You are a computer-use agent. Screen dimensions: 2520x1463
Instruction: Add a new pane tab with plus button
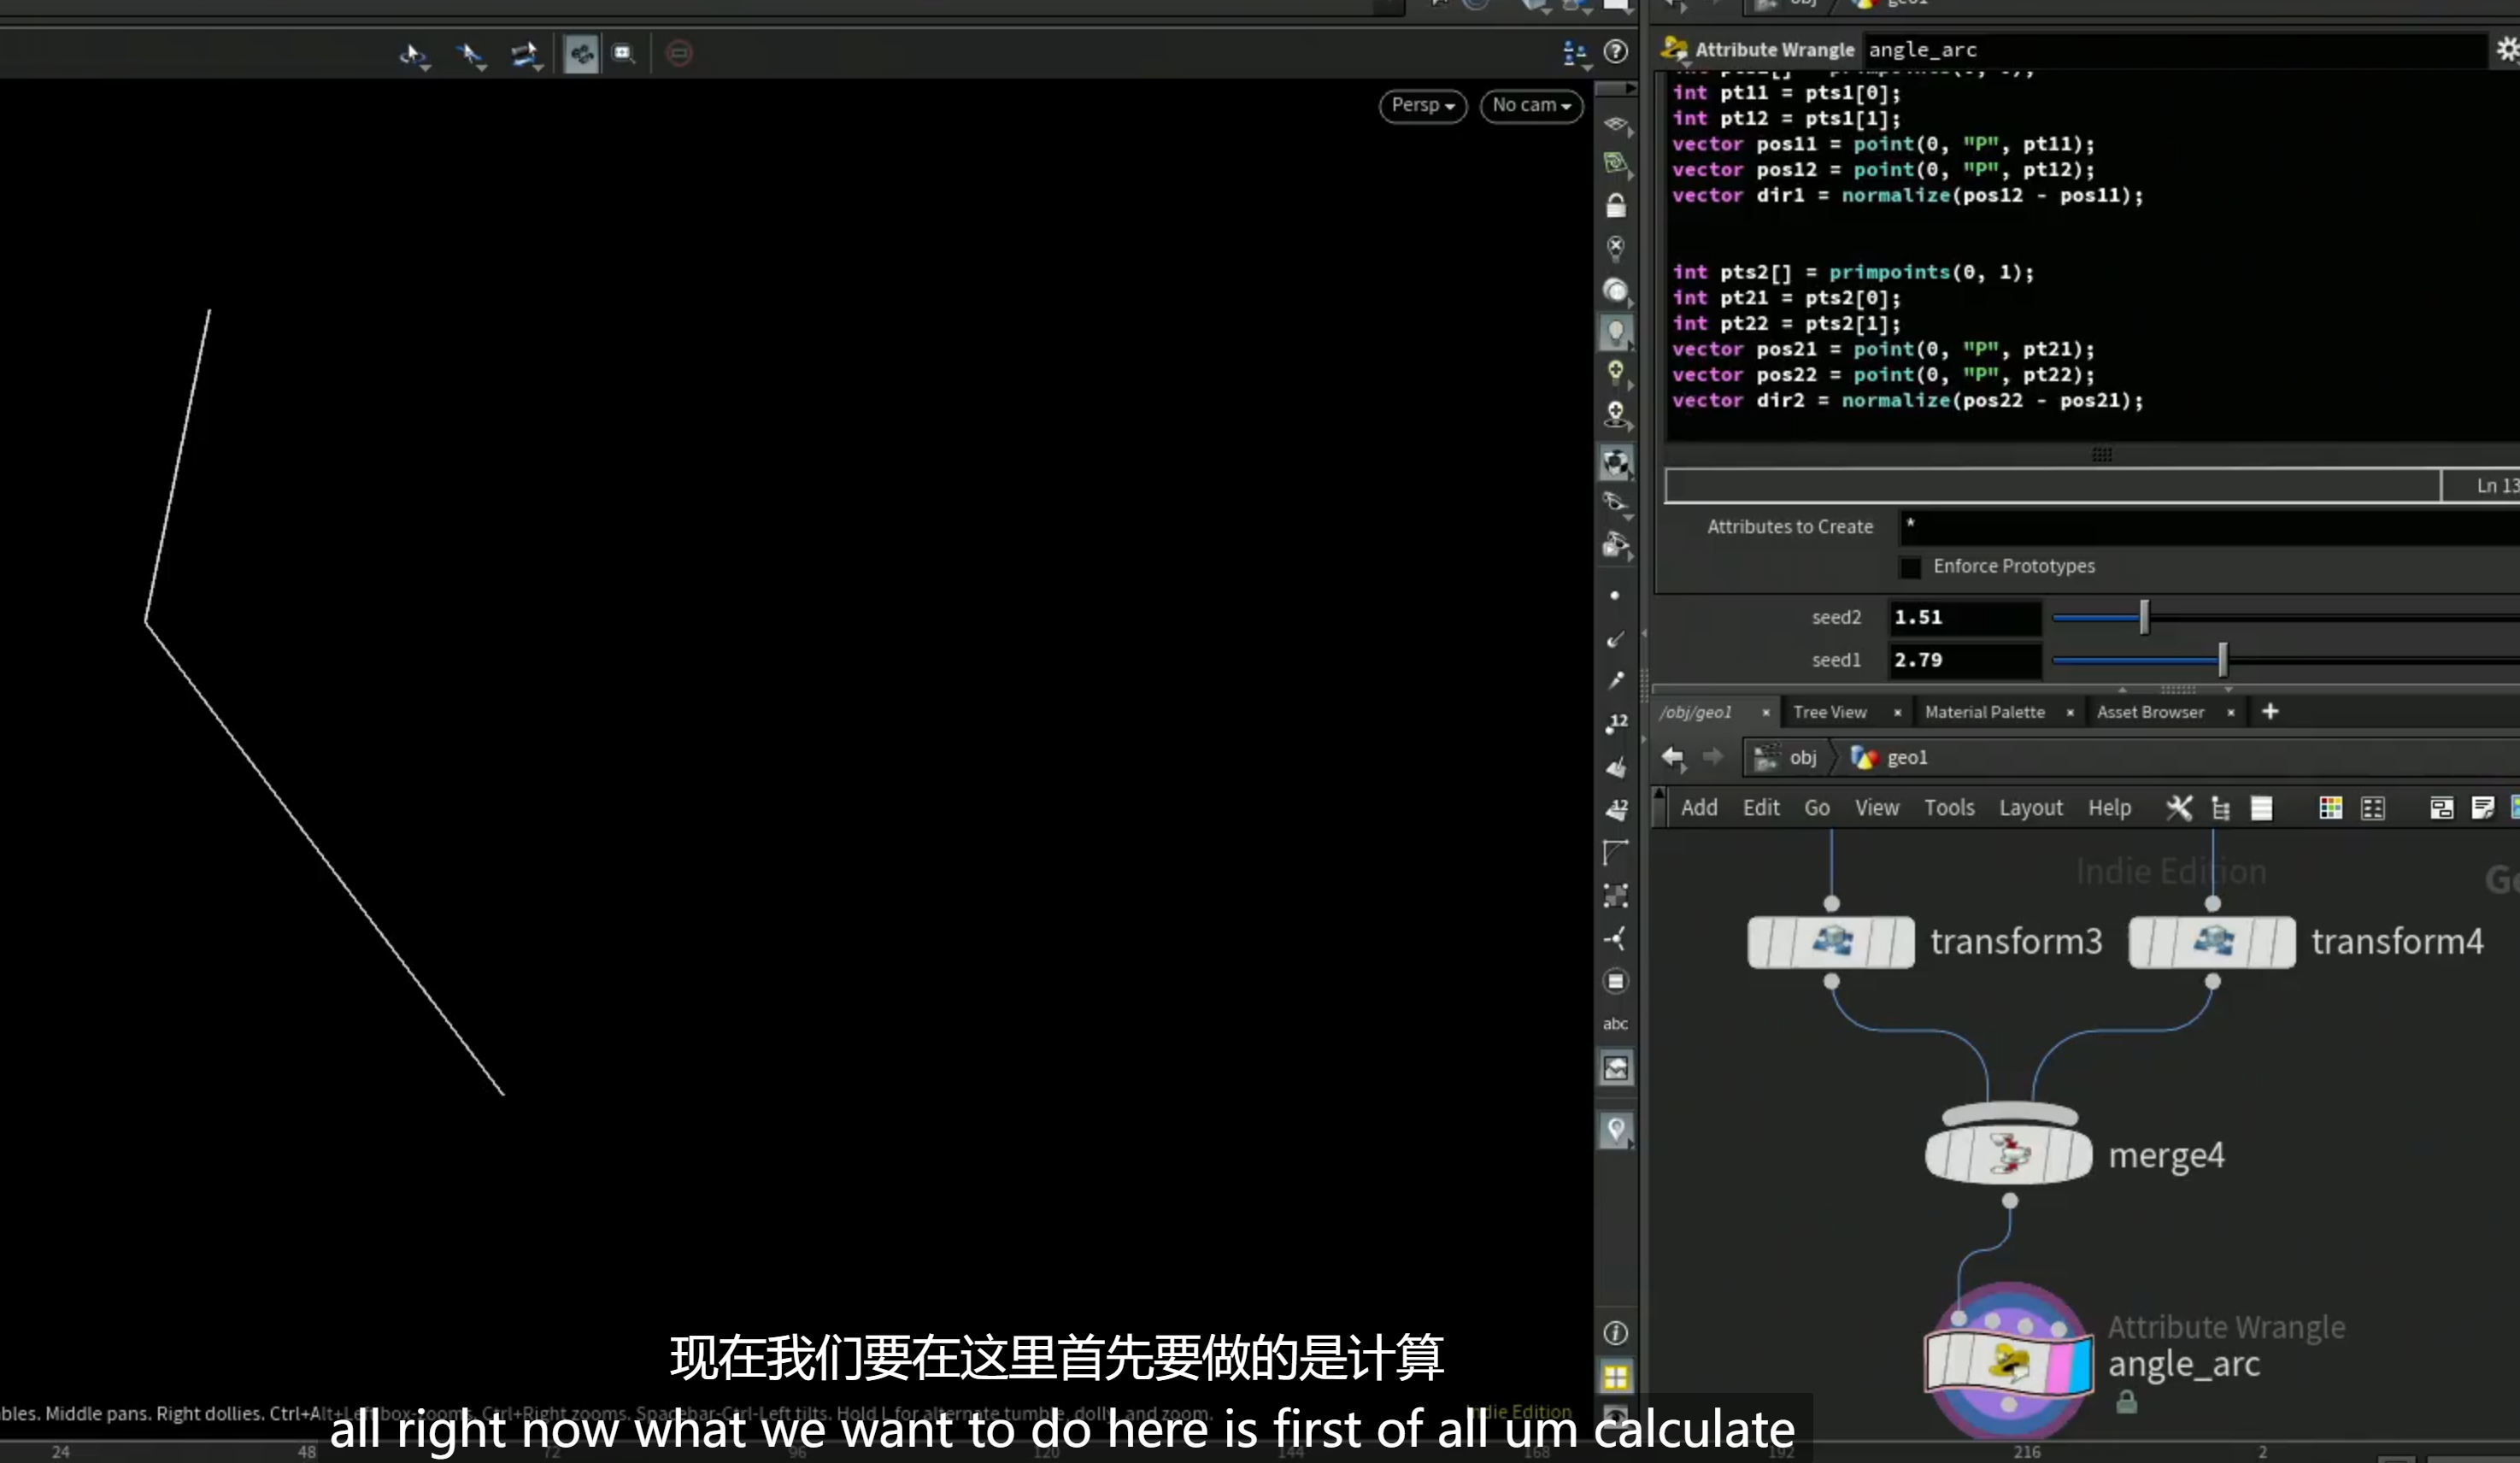coord(2269,711)
